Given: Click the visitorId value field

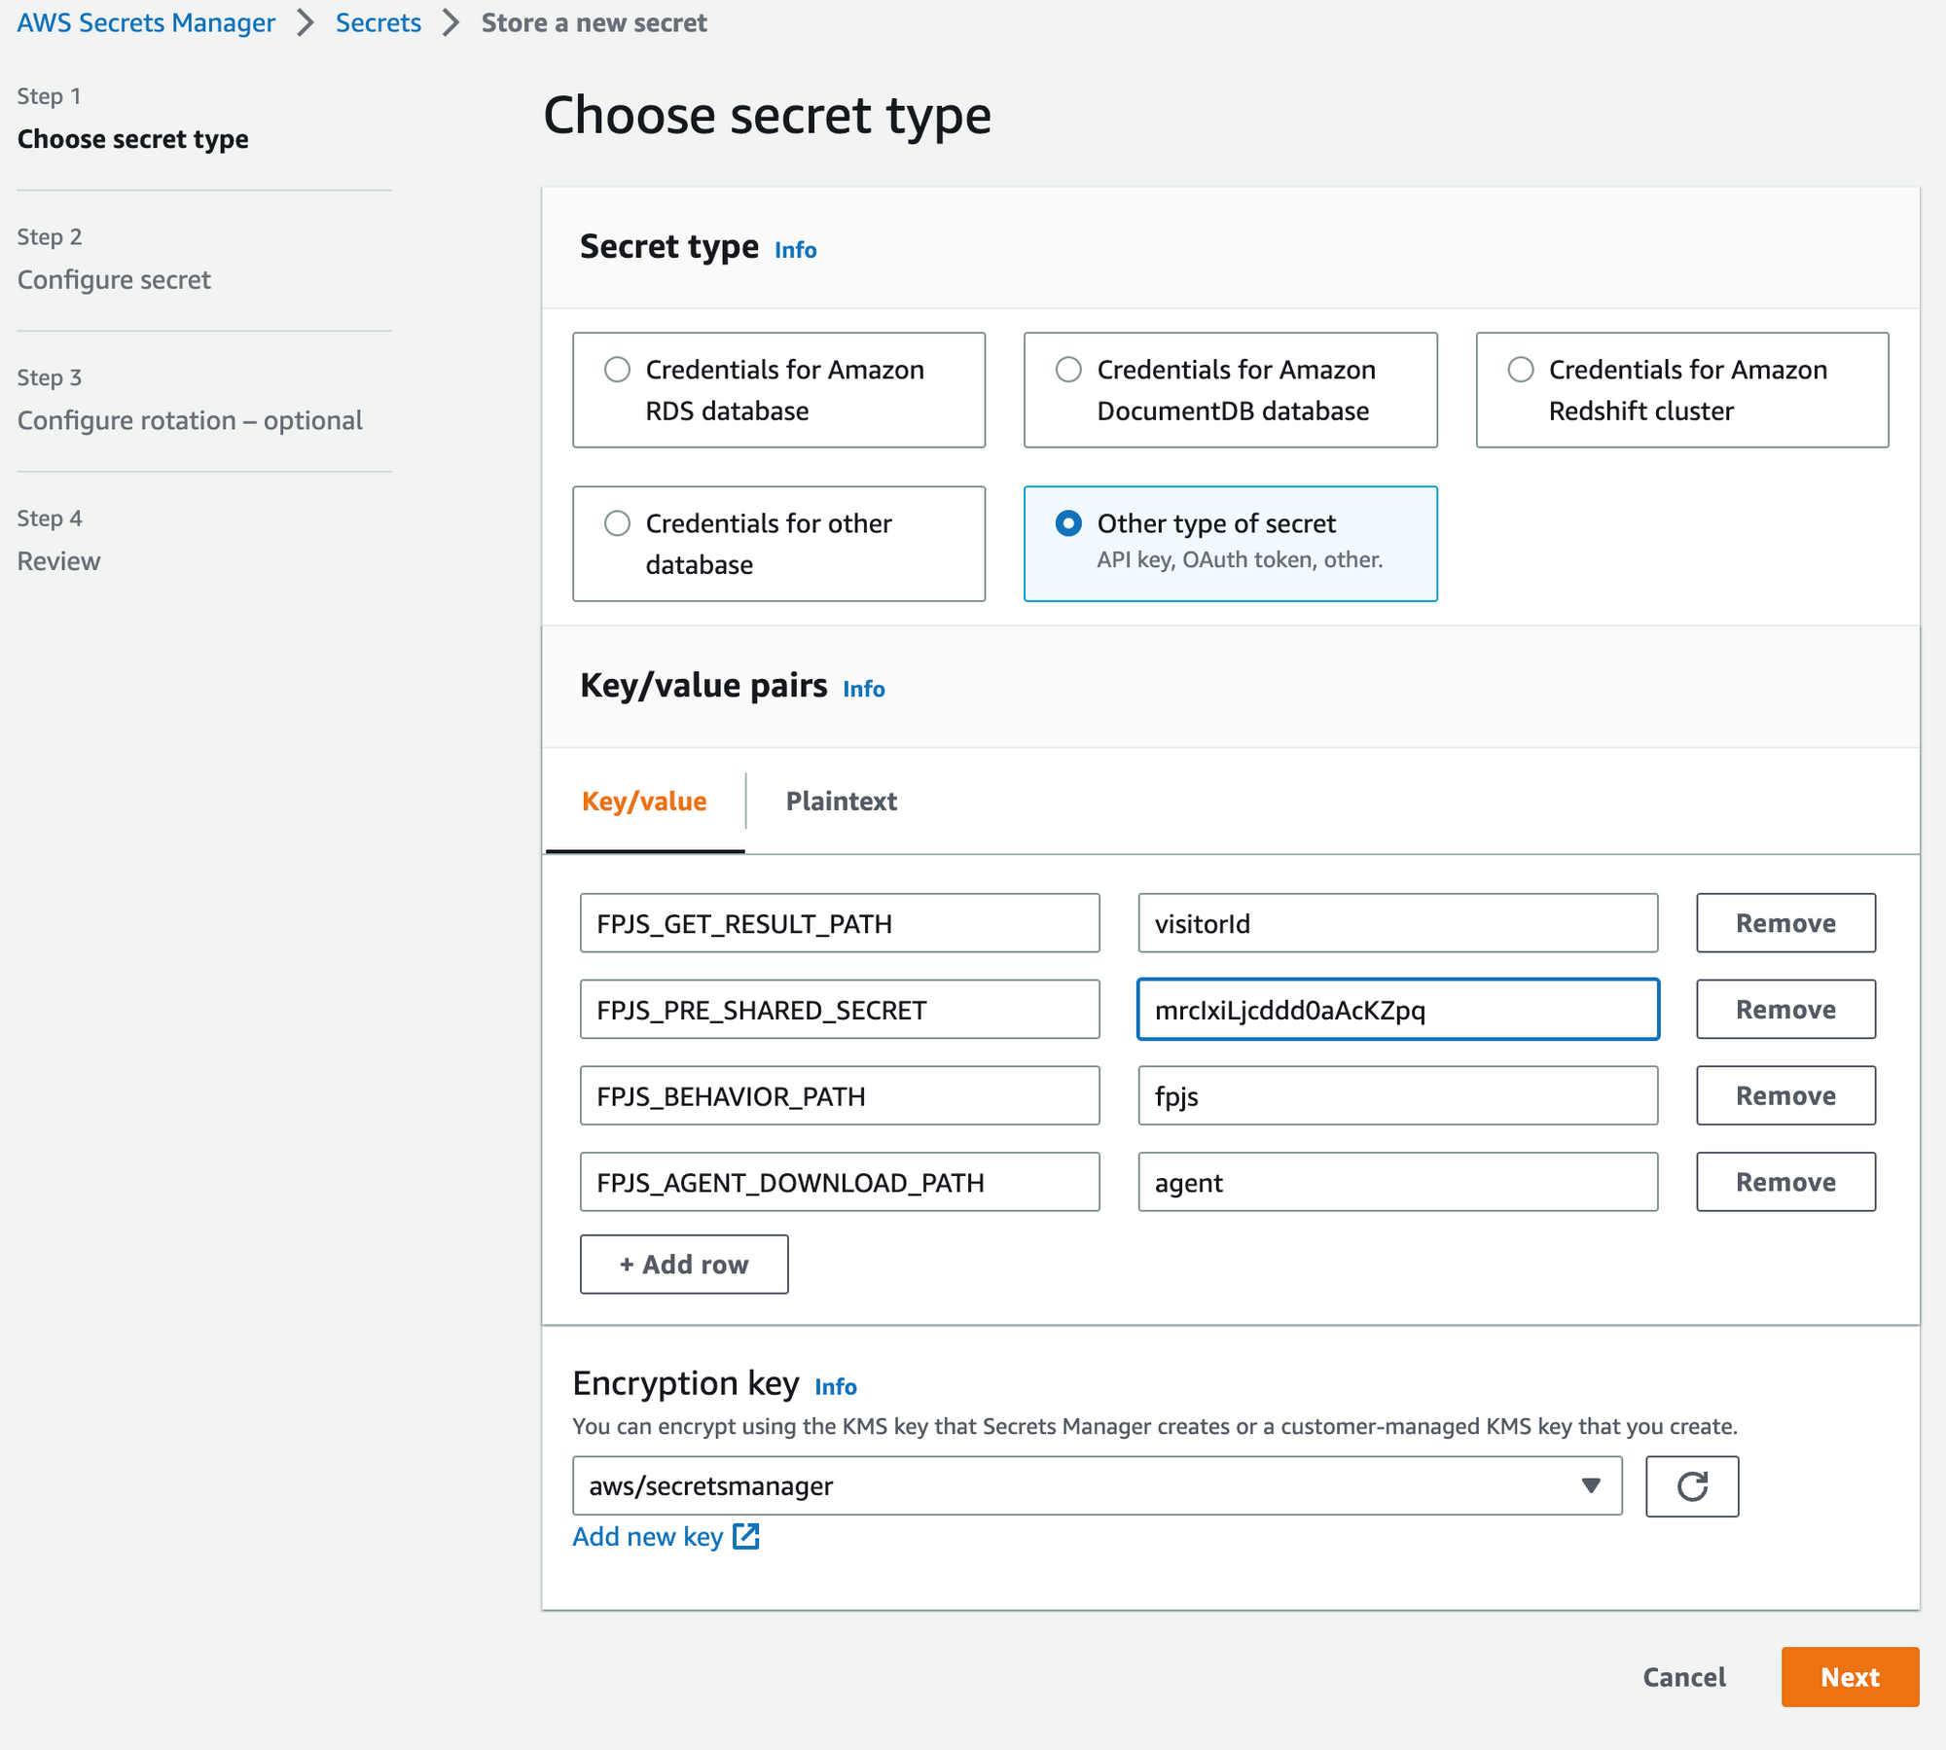Looking at the screenshot, I should click(x=1398, y=922).
